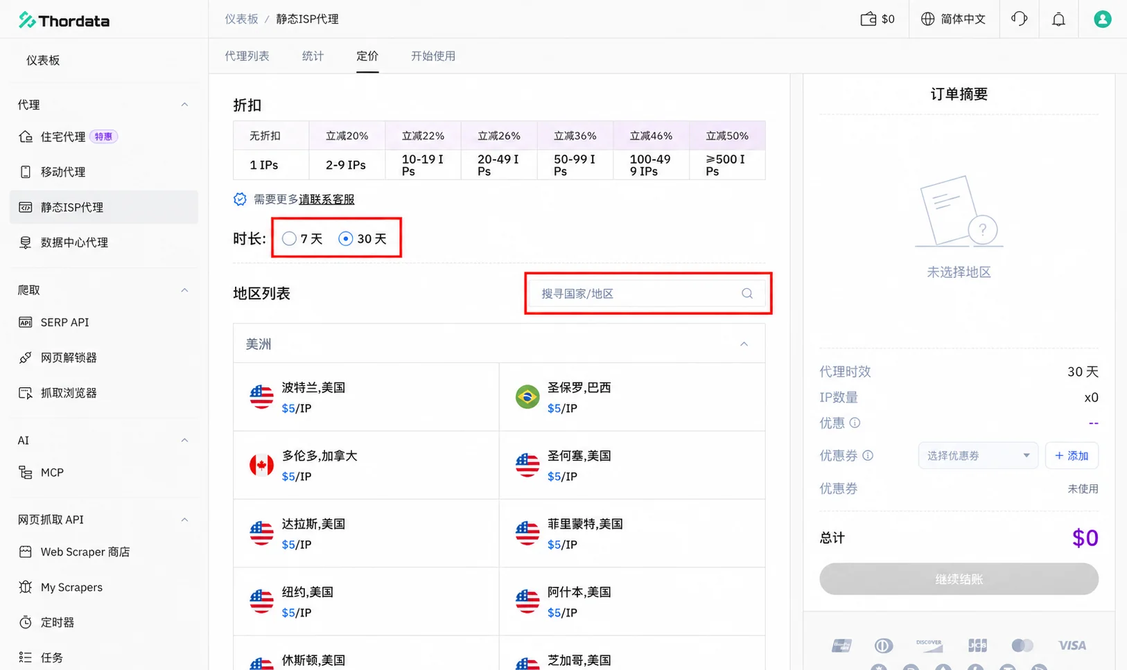Screen dimensions: 1127x670
Task: Click the Discover payment logo
Action: (929, 645)
